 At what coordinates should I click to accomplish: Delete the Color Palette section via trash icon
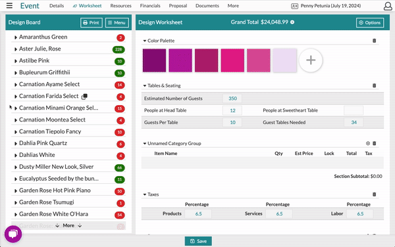375,41
